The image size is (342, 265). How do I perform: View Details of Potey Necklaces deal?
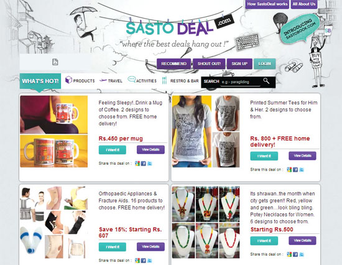coord(302,241)
